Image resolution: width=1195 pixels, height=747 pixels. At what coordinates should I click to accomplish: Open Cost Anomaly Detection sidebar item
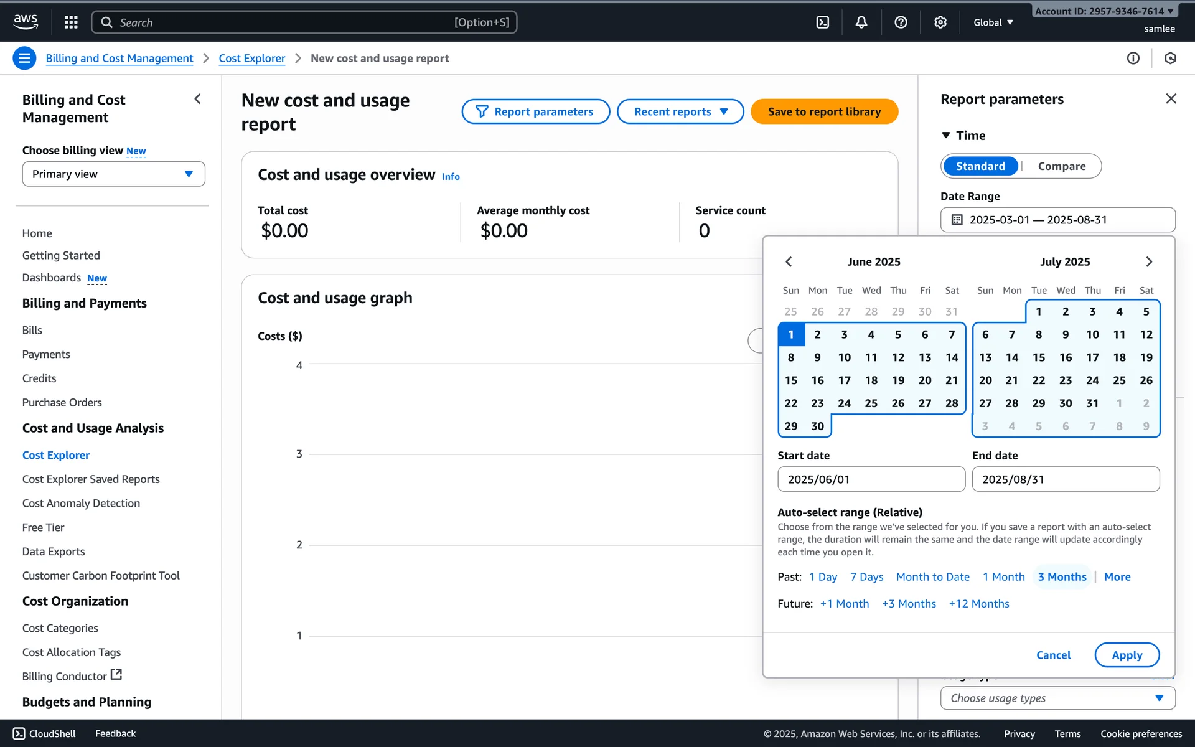click(81, 504)
